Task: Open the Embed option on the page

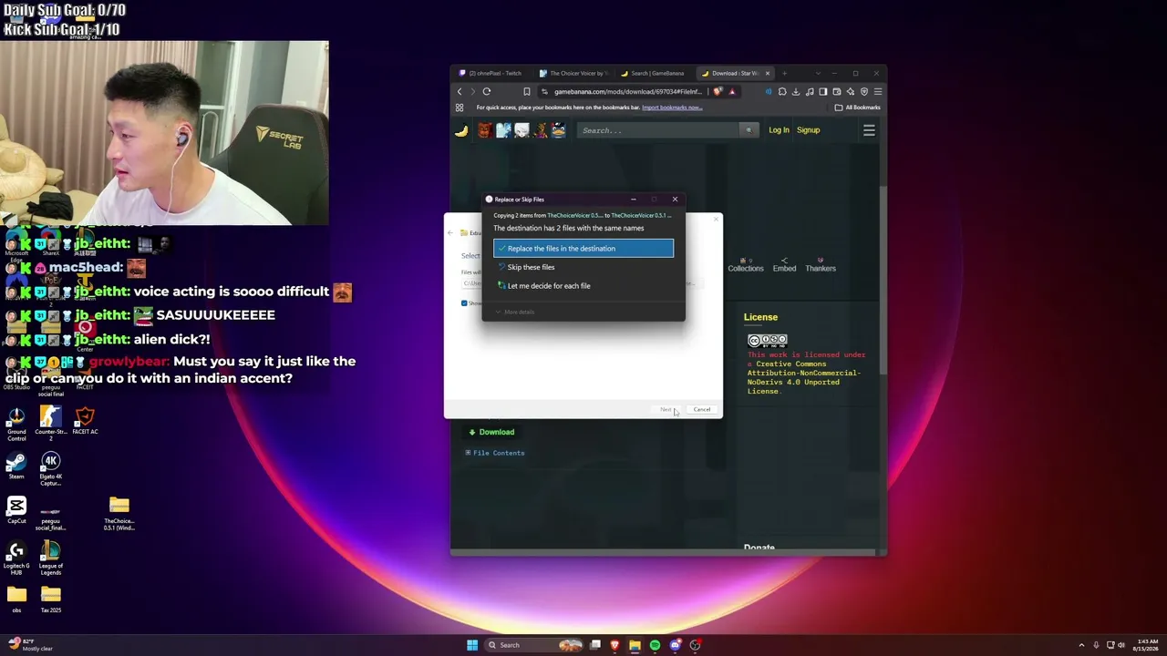Action: tap(784, 265)
